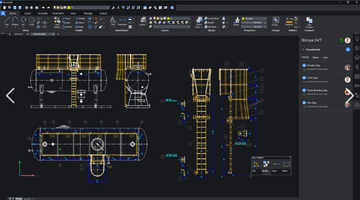Expand the ByLayer color dropdown
Viewport: 360px width, 200px height.
click(x=266, y=18)
